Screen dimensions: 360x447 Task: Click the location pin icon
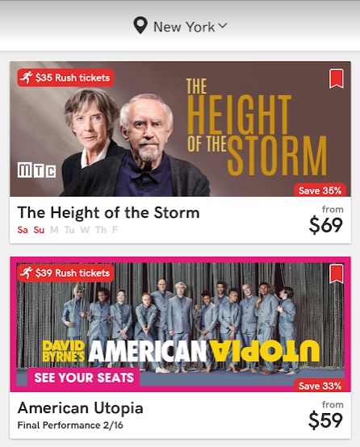tap(140, 26)
